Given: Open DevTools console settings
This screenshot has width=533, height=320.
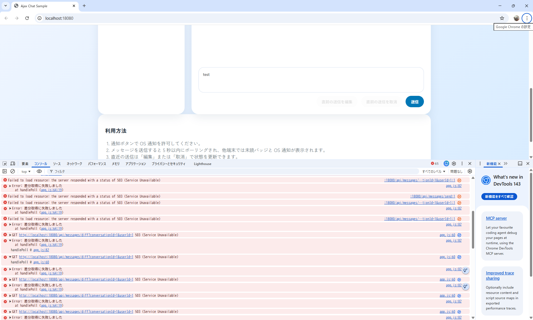Looking at the screenshot, I should click(470, 171).
